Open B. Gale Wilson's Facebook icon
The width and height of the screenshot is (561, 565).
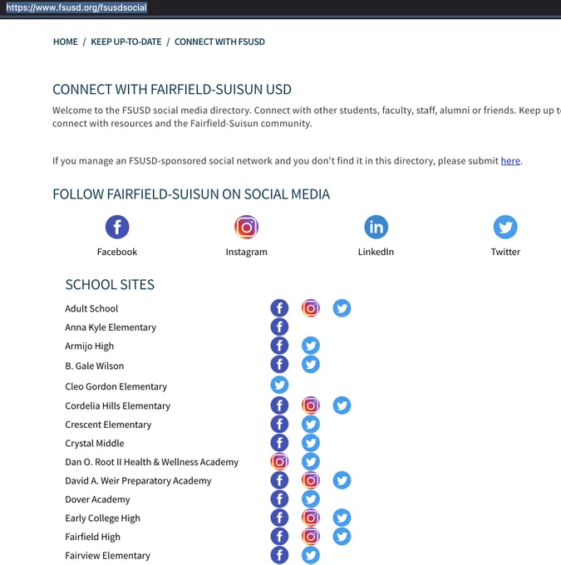[279, 364]
